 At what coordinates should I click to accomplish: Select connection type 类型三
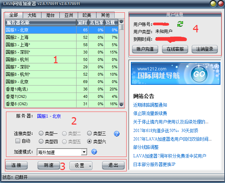(x=97, y=133)
